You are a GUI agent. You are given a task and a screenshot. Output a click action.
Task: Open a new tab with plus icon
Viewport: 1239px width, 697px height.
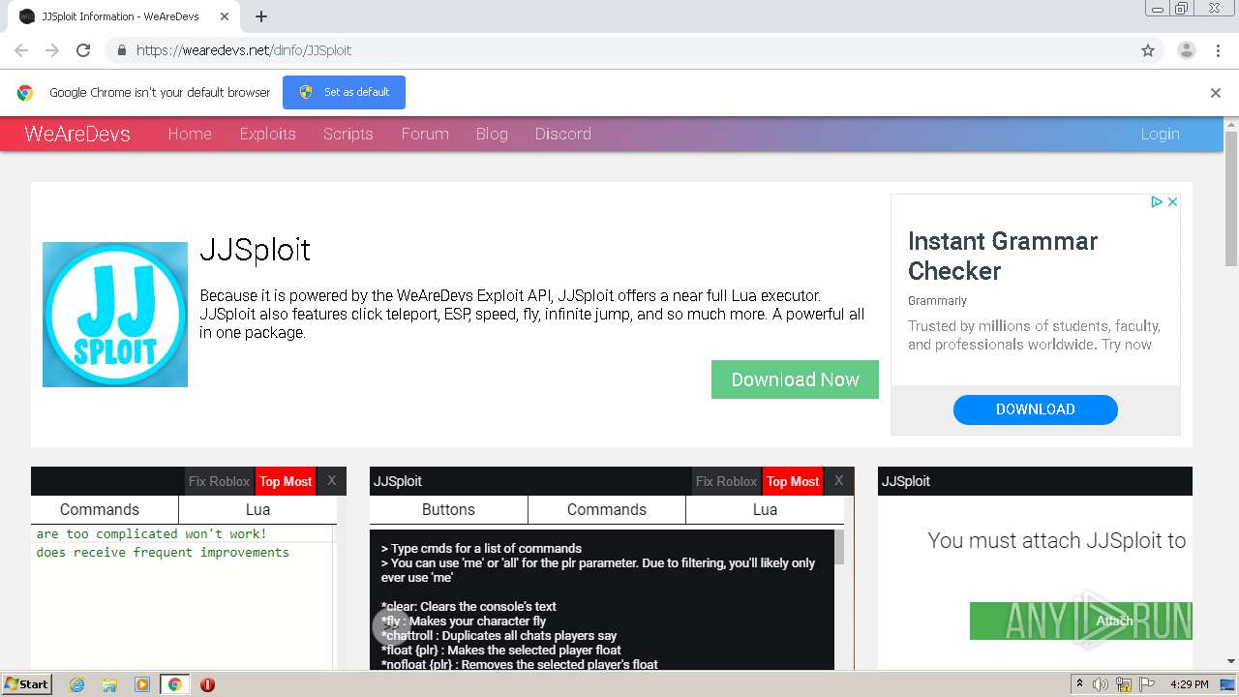coord(261,16)
